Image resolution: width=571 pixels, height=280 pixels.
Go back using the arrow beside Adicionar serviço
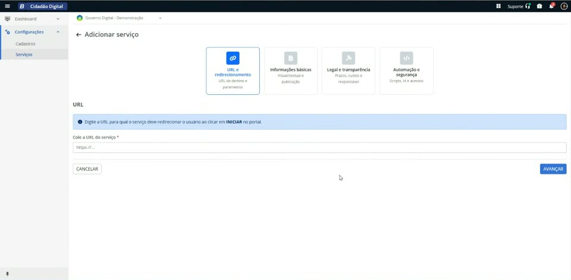point(79,35)
